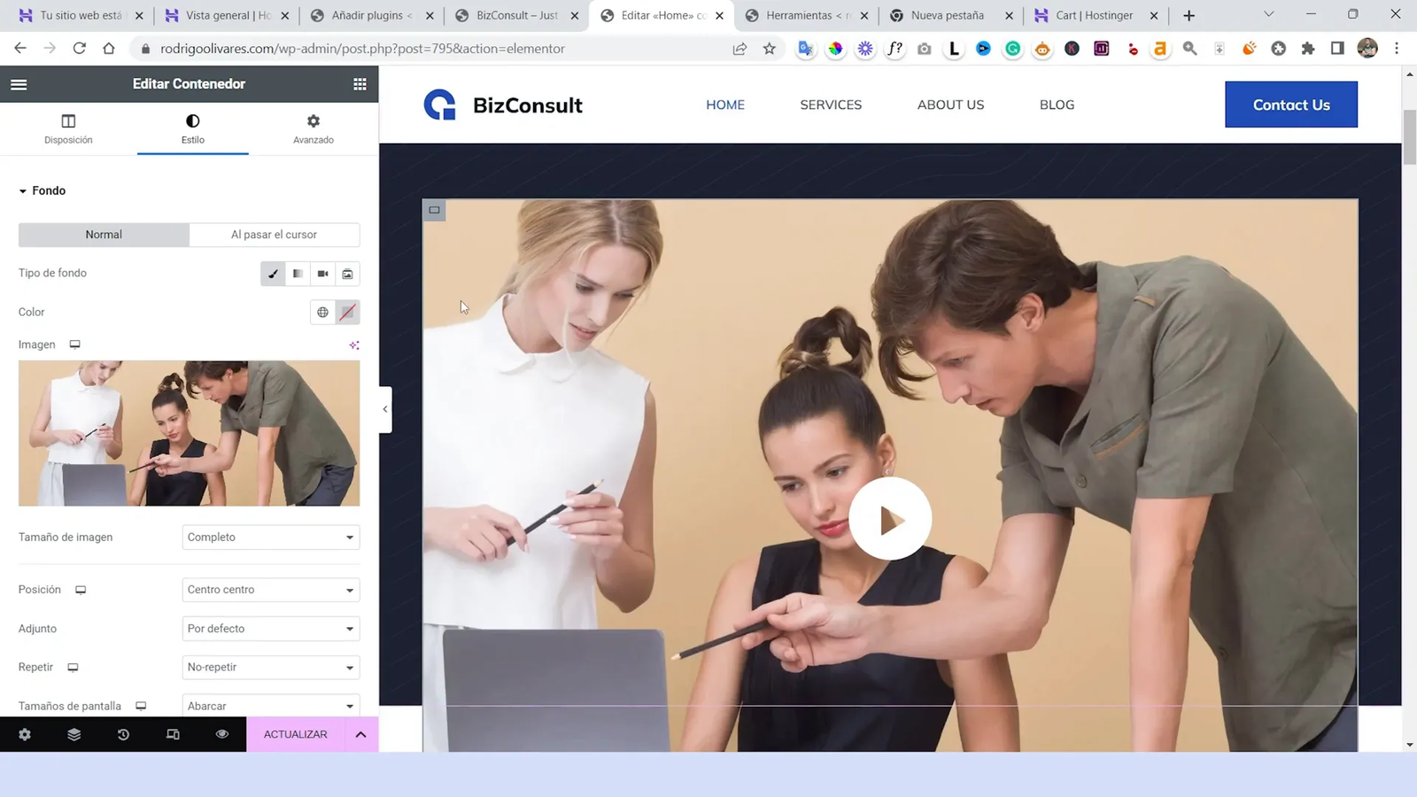1417x797 pixels.
Task: Open the Navigator layers panel
Action: [74, 734]
